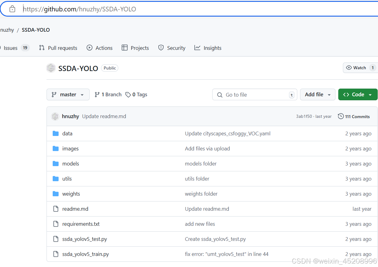Open the weights folder

click(x=71, y=194)
